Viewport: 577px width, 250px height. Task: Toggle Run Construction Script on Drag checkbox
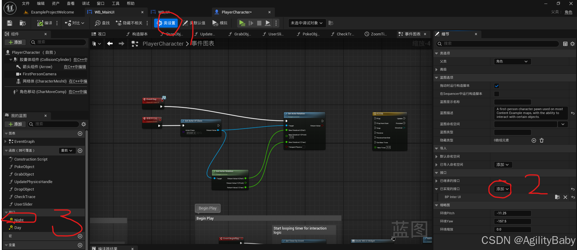pyautogui.click(x=497, y=86)
